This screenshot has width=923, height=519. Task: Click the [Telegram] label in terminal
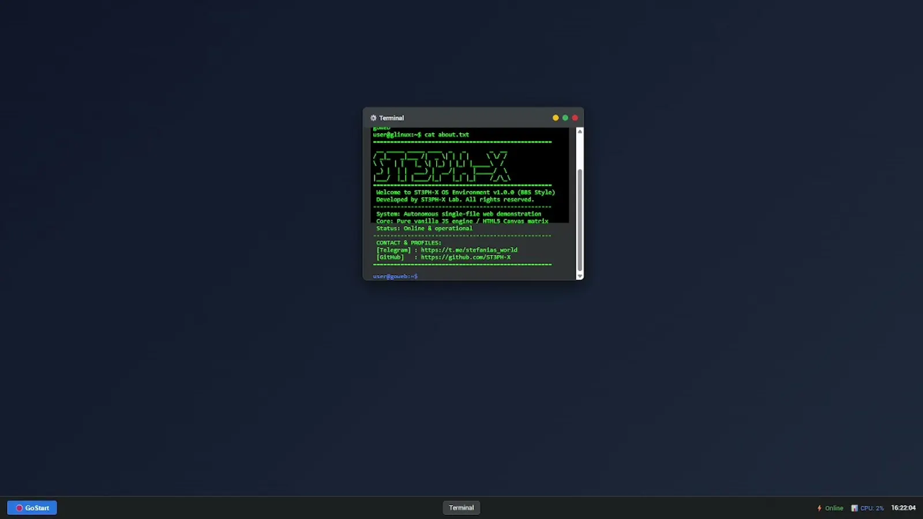[393, 250]
